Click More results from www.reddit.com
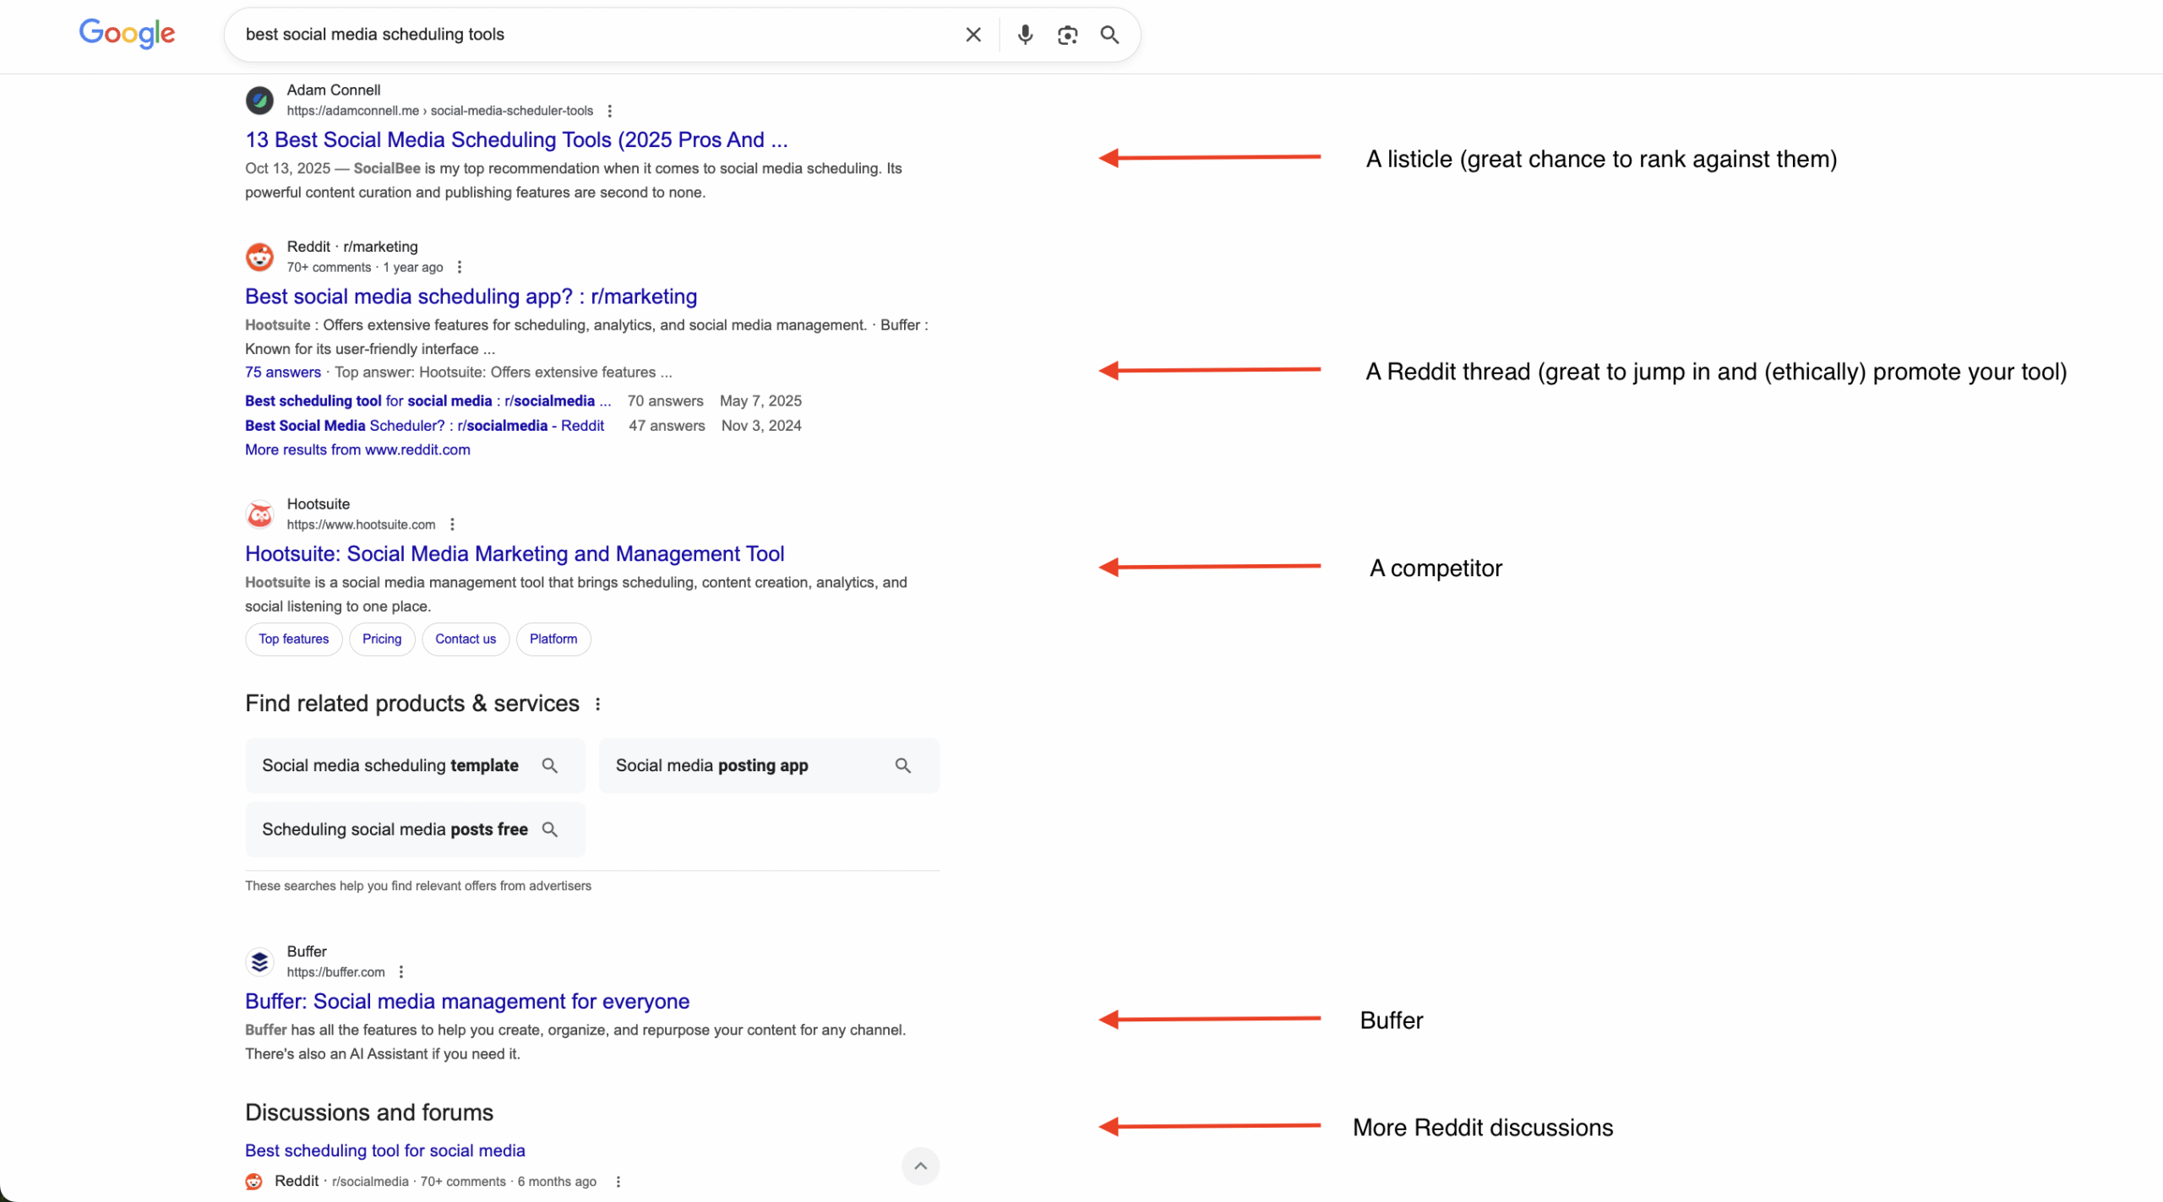Image resolution: width=2163 pixels, height=1202 pixels. [357, 449]
